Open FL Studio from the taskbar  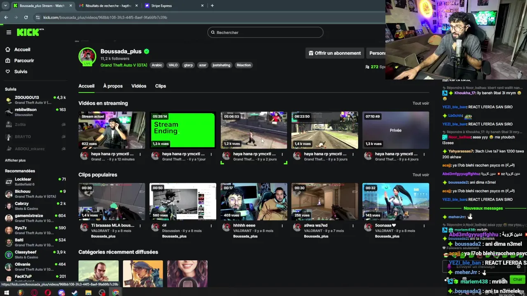[21, 293]
